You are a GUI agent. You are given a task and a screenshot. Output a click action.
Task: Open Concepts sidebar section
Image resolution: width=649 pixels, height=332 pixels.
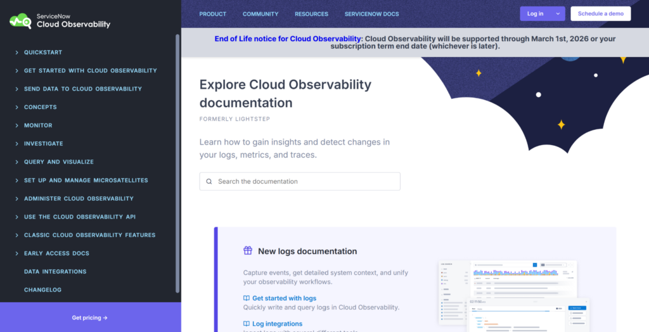(40, 107)
